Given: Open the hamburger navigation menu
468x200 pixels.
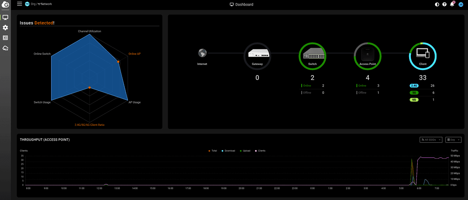Looking at the screenshot, I should click(19, 4).
